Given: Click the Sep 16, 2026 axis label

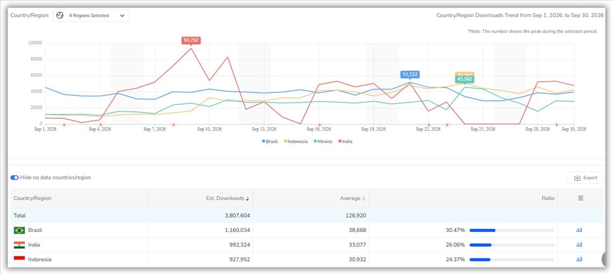Looking at the screenshot, I should tap(319, 129).
